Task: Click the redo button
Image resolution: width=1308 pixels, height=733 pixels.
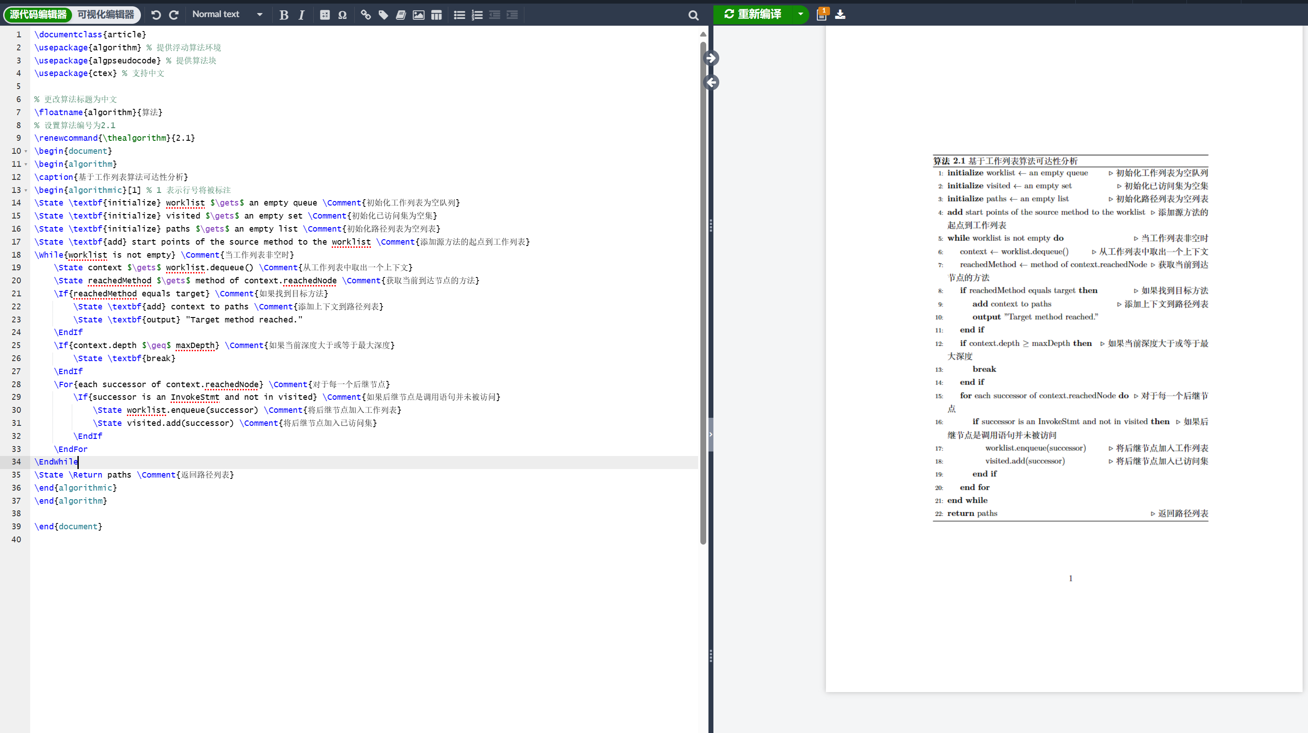Action: [x=174, y=13]
